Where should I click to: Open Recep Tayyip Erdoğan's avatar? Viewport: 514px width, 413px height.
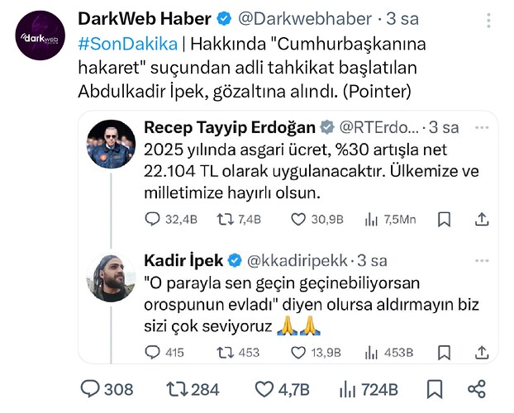tap(111, 145)
